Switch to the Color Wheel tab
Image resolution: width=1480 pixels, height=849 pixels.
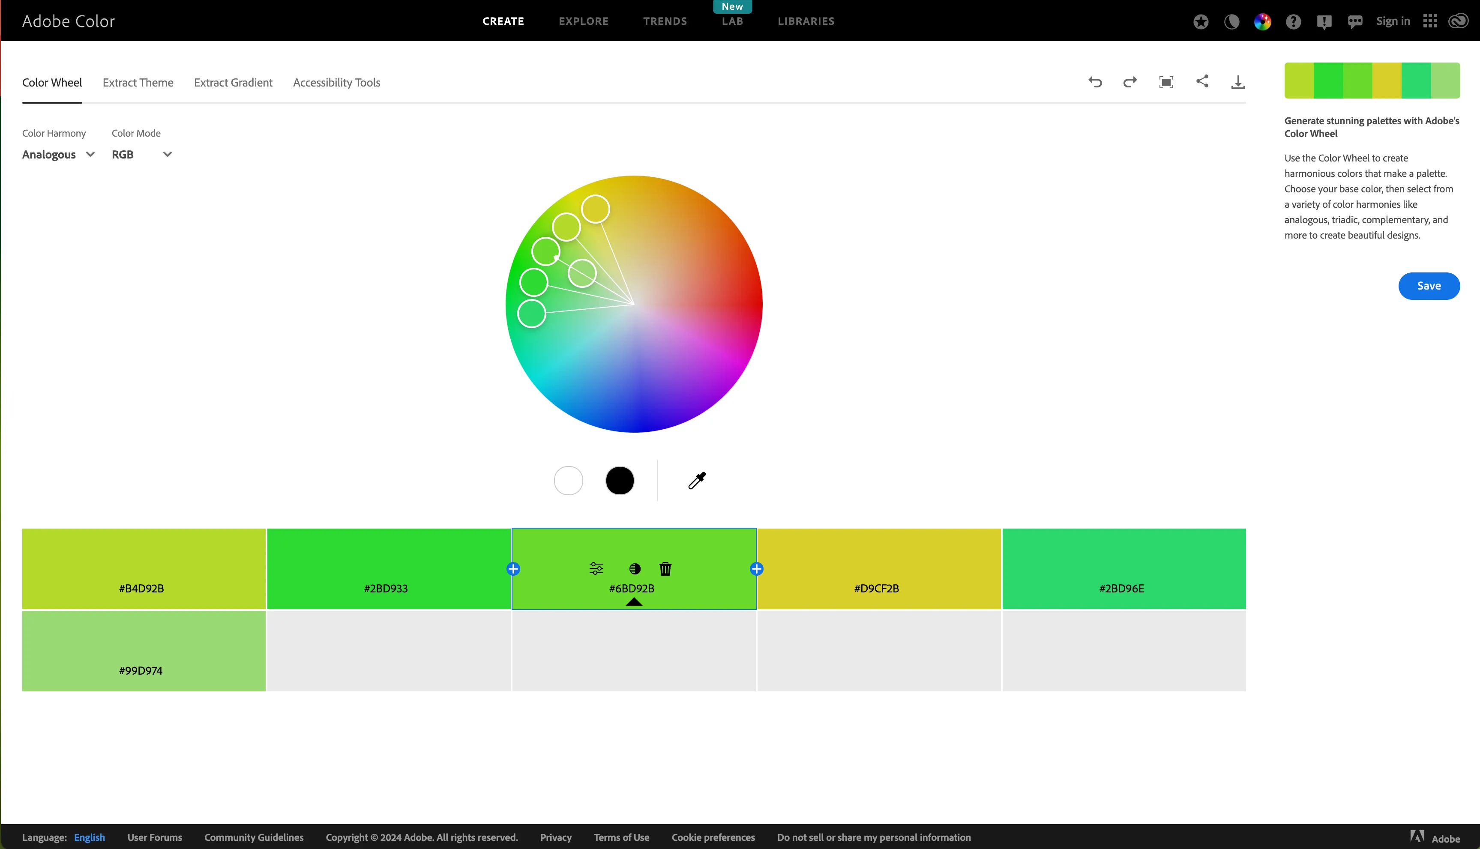(x=52, y=83)
